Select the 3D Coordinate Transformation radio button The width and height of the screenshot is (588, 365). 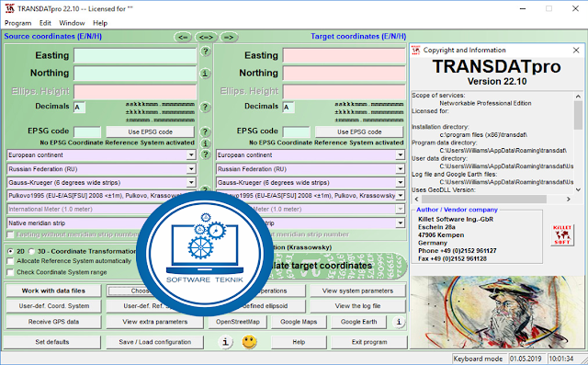(32, 251)
